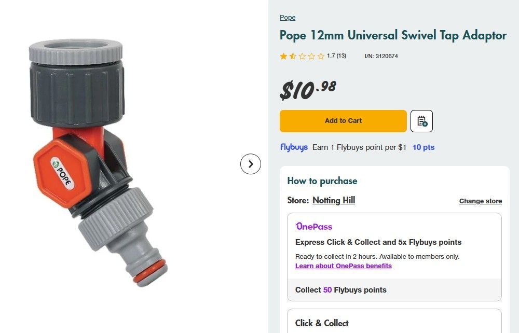Show the next product image arrow
Viewport: 519px width, 333px height.
coord(251,164)
